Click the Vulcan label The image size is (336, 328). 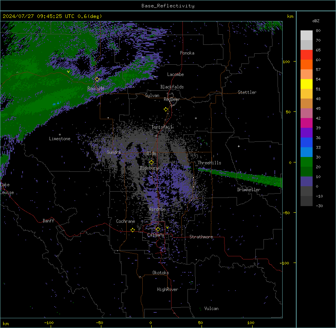click(x=211, y=309)
